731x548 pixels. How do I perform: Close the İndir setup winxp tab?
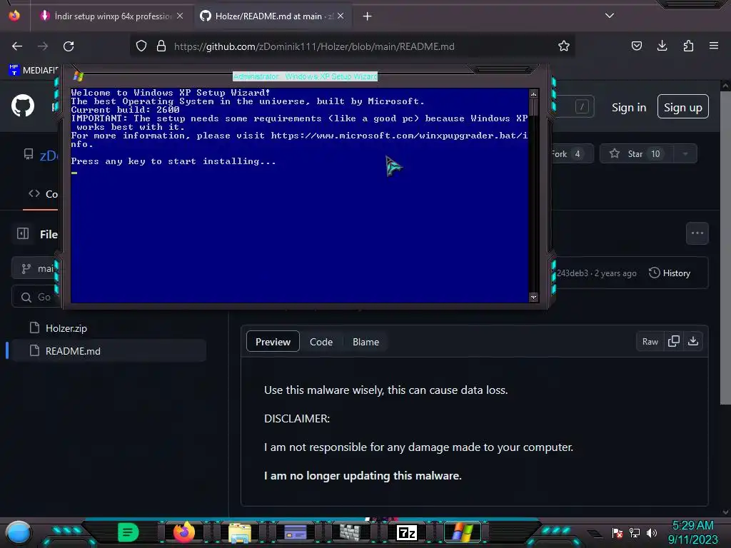pos(180,16)
